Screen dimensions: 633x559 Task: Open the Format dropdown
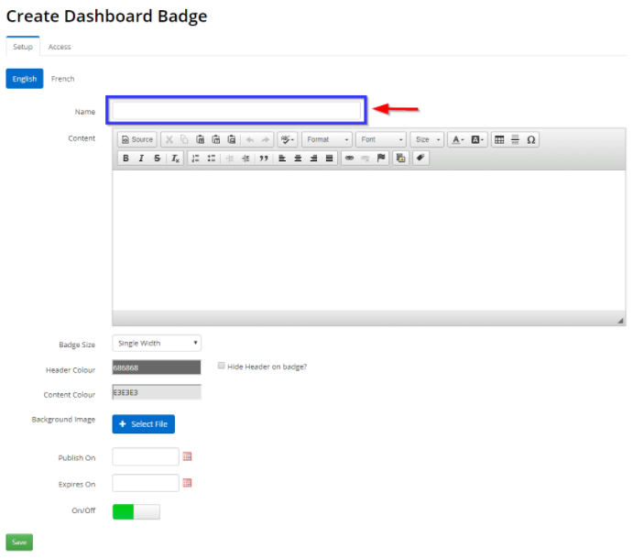pos(327,139)
